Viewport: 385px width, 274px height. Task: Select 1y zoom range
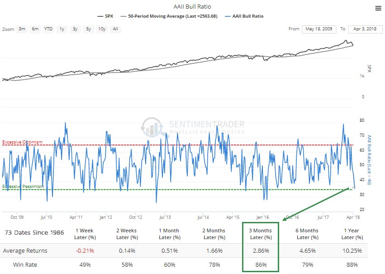[x=62, y=29]
